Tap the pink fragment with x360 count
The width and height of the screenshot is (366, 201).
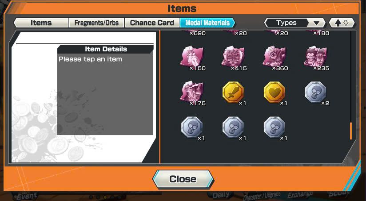274,57
